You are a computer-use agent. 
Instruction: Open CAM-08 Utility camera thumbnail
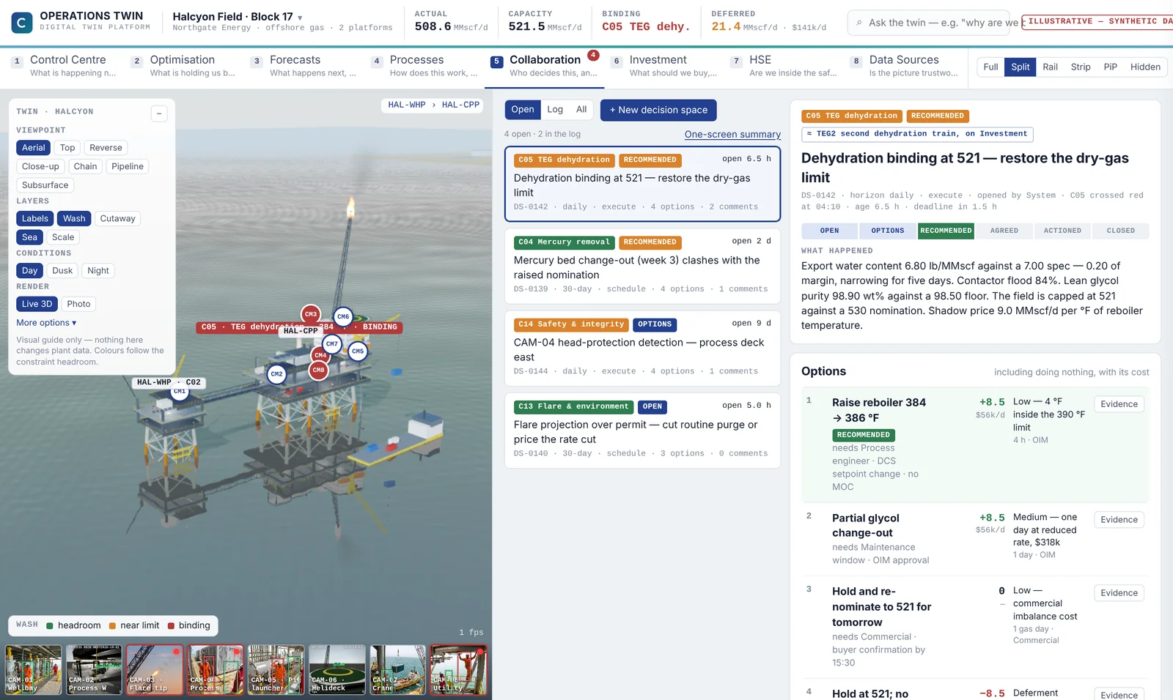(458, 670)
